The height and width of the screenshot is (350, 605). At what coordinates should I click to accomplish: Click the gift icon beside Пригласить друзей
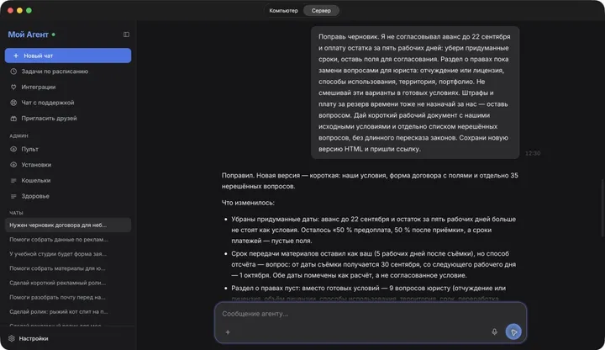click(13, 119)
